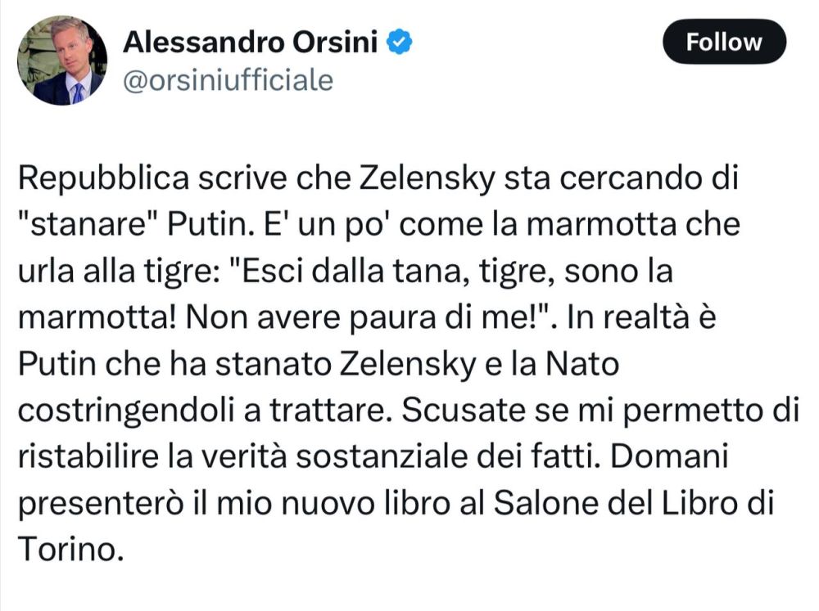Screen dimensions: 819x611
Task: Open the @orsiniufficiale profile handle
Action: pyautogui.click(x=229, y=79)
